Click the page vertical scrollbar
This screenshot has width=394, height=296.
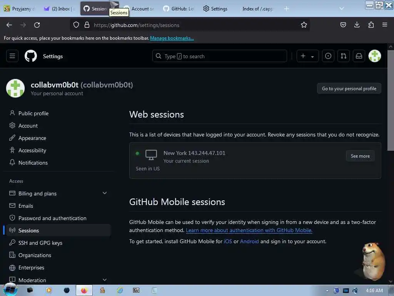click(390, 101)
